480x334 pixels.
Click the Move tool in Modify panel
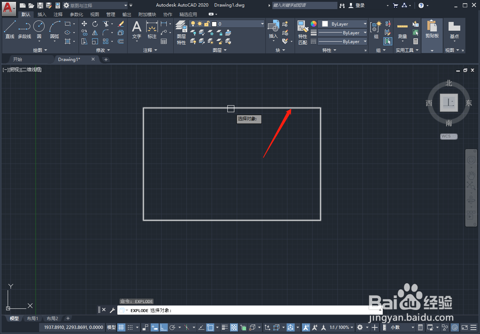84,24
